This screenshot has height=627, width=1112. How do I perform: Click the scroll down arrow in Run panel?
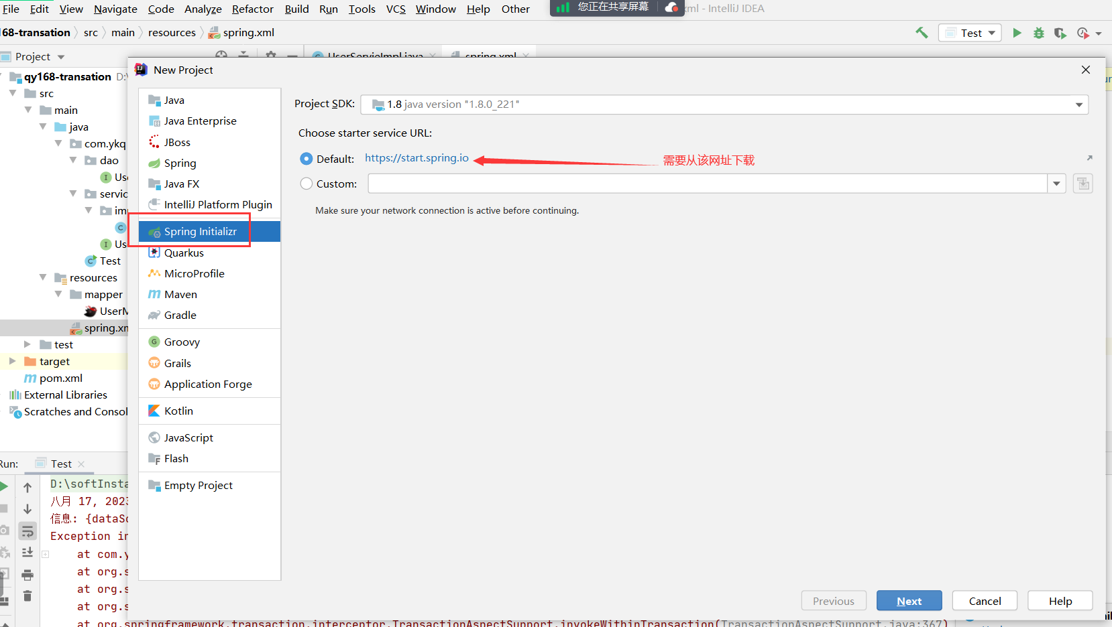coord(27,509)
